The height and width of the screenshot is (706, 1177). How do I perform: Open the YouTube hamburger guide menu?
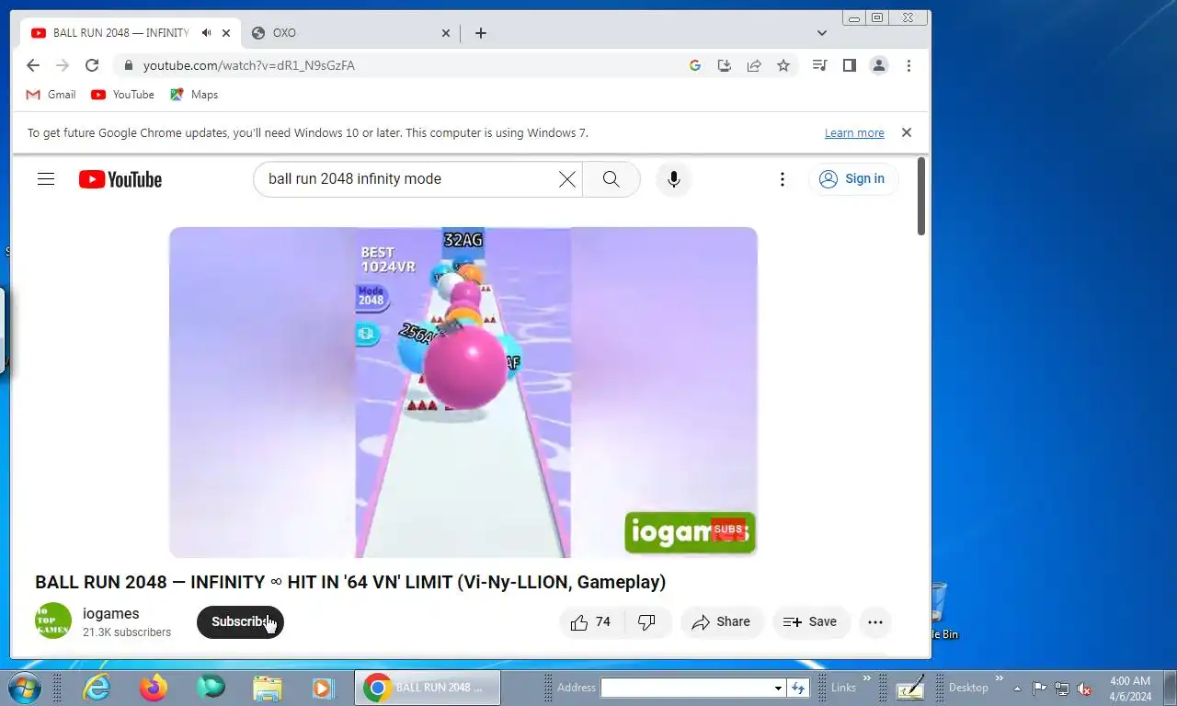tap(46, 179)
